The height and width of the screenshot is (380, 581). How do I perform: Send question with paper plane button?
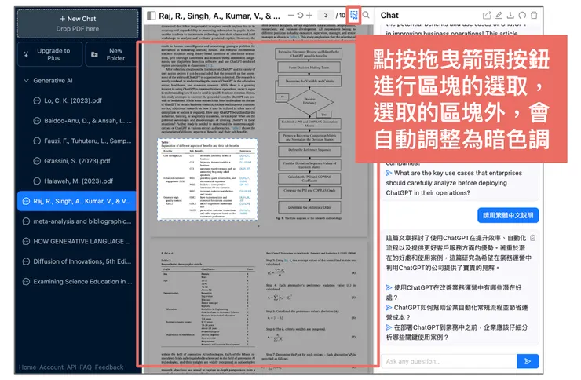click(x=528, y=361)
